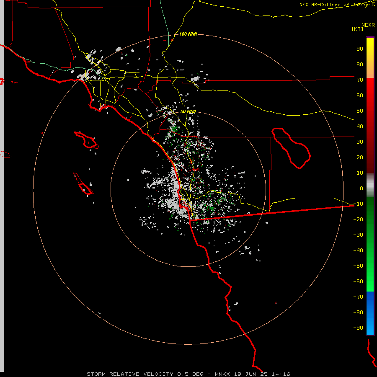Viewport: 377px width, 377px height.
Task: Click the 20 value on velocity scale
Action: [360, 157]
